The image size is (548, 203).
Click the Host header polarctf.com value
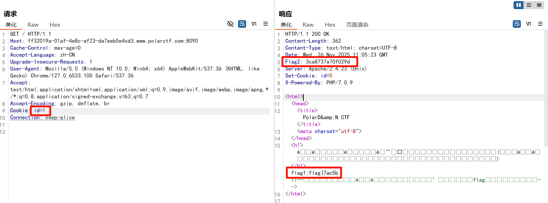pyautogui.click(x=113, y=41)
